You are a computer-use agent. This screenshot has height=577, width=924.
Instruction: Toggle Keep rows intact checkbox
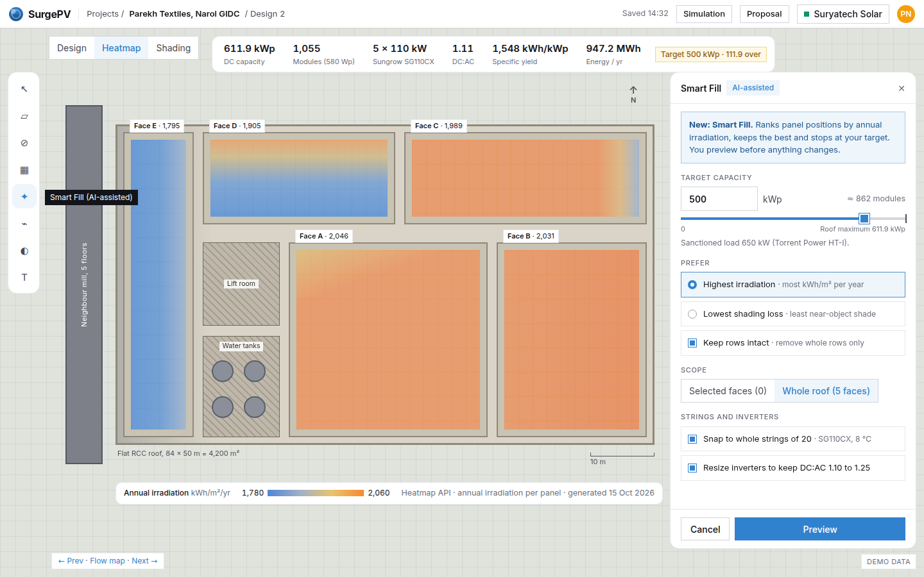[x=692, y=343]
